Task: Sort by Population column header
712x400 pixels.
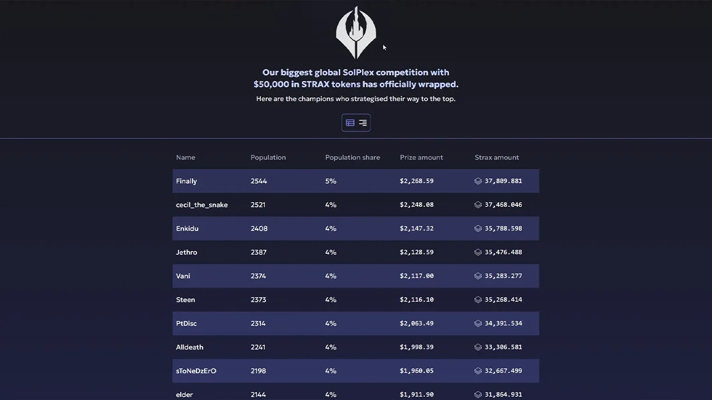Action: [268, 157]
